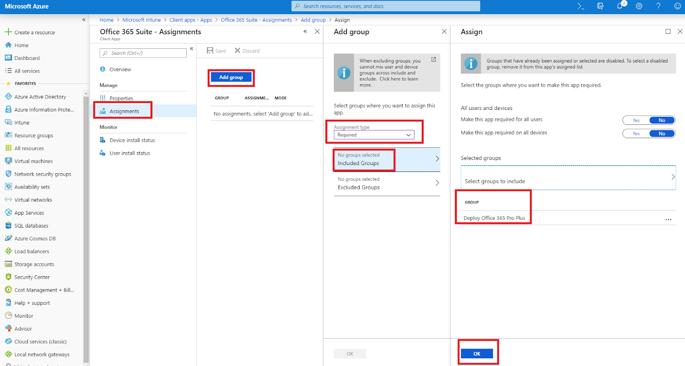Go to All services
Image resolution: width=685 pixels, height=366 pixels.
click(27, 71)
